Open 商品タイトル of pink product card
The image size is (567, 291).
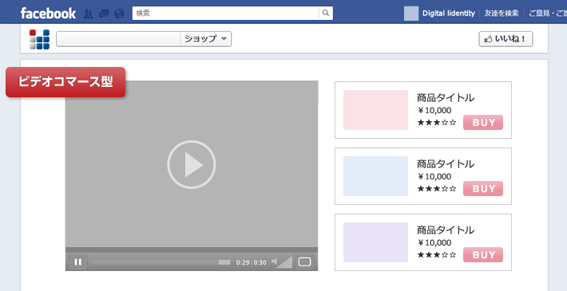coord(446,98)
